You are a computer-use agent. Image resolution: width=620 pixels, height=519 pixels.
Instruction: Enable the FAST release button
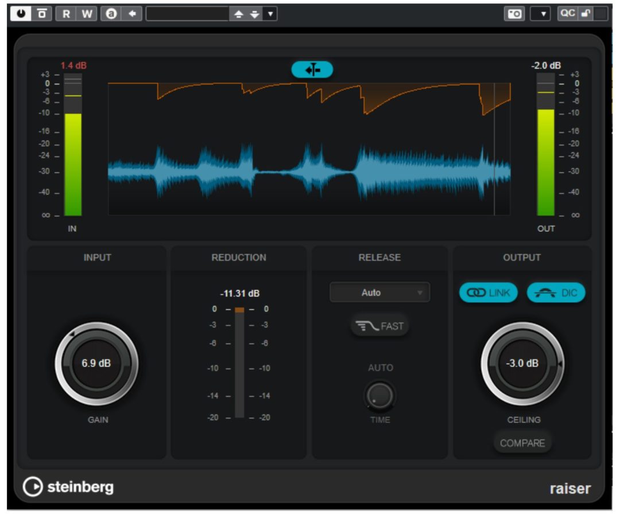coord(379,326)
